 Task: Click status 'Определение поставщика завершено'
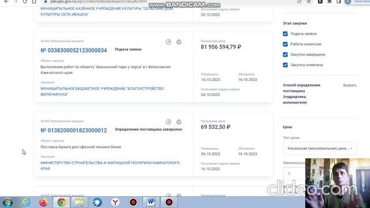tap(149, 129)
